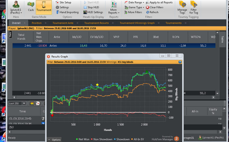The image size is (229, 142).
Task: Sort by Total Hands column
Action: 21,37
